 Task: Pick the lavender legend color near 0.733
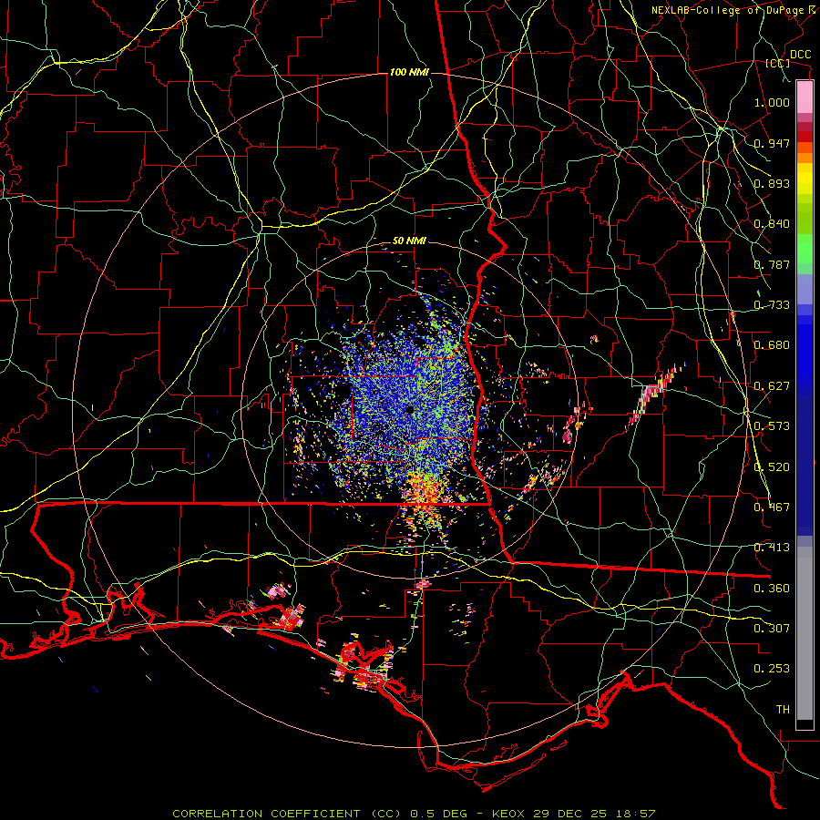pyautogui.click(x=805, y=289)
